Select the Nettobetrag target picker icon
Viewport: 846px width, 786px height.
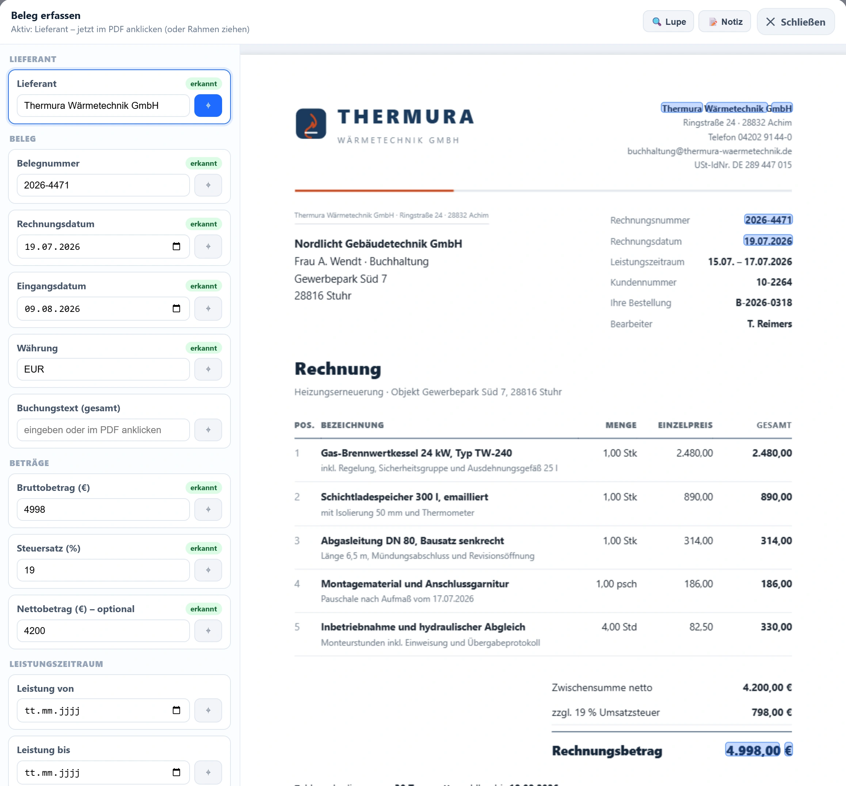coord(208,630)
